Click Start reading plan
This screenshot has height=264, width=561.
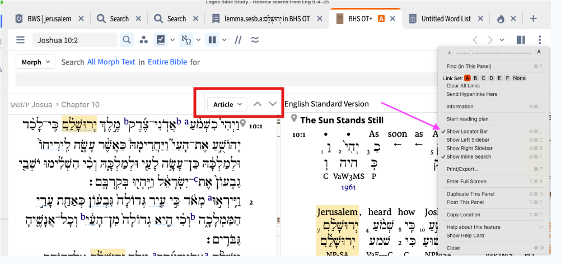467,119
